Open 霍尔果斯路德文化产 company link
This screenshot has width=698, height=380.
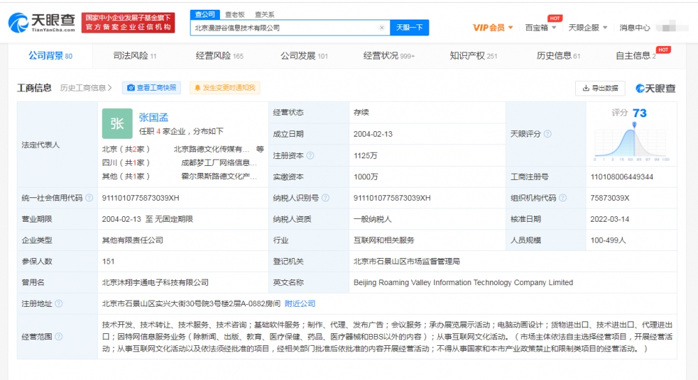[x=218, y=176]
